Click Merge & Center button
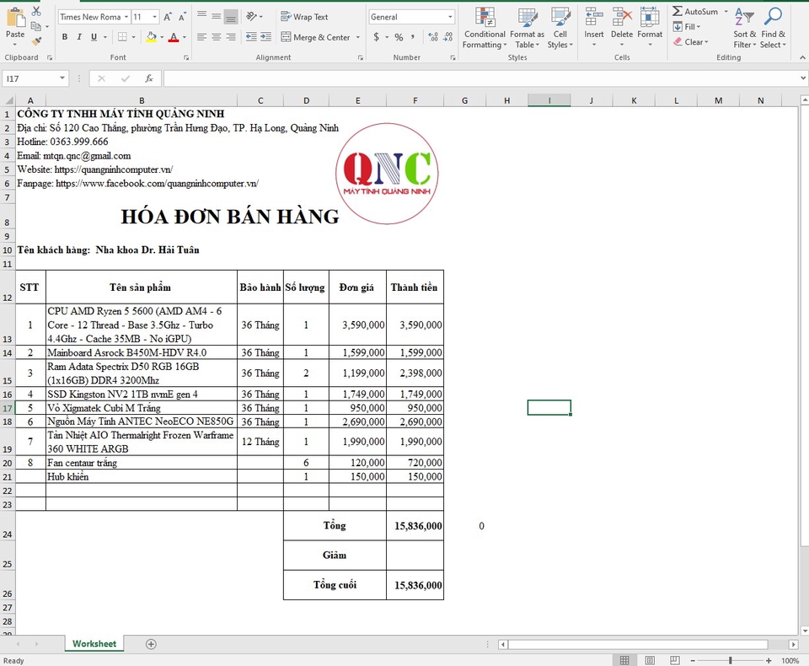Image resolution: width=809 pixels, height=666 pixels. pyautogui.click(x=315, y=37)
